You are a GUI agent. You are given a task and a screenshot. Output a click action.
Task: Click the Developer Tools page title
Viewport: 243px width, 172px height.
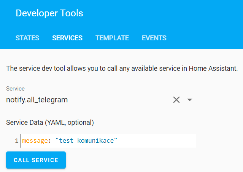[49, 13]
